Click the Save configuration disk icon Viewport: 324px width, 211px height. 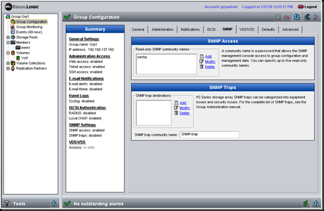(x=277, y=17)
